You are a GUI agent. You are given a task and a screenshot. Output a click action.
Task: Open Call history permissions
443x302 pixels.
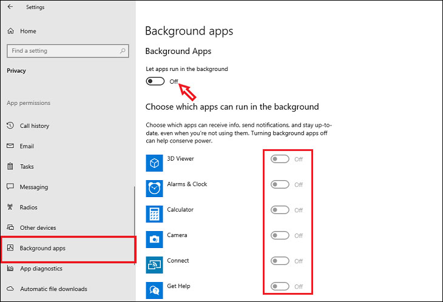coord(35,126)
